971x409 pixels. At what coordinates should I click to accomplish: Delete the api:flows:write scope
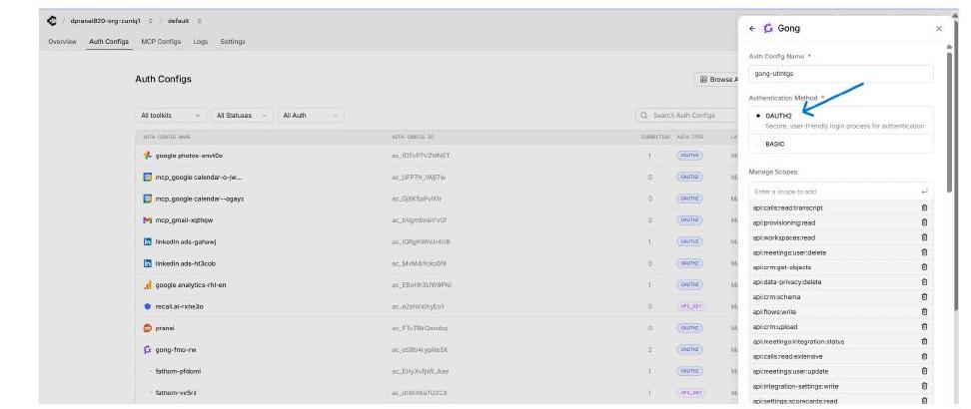(x=925, y=312)
